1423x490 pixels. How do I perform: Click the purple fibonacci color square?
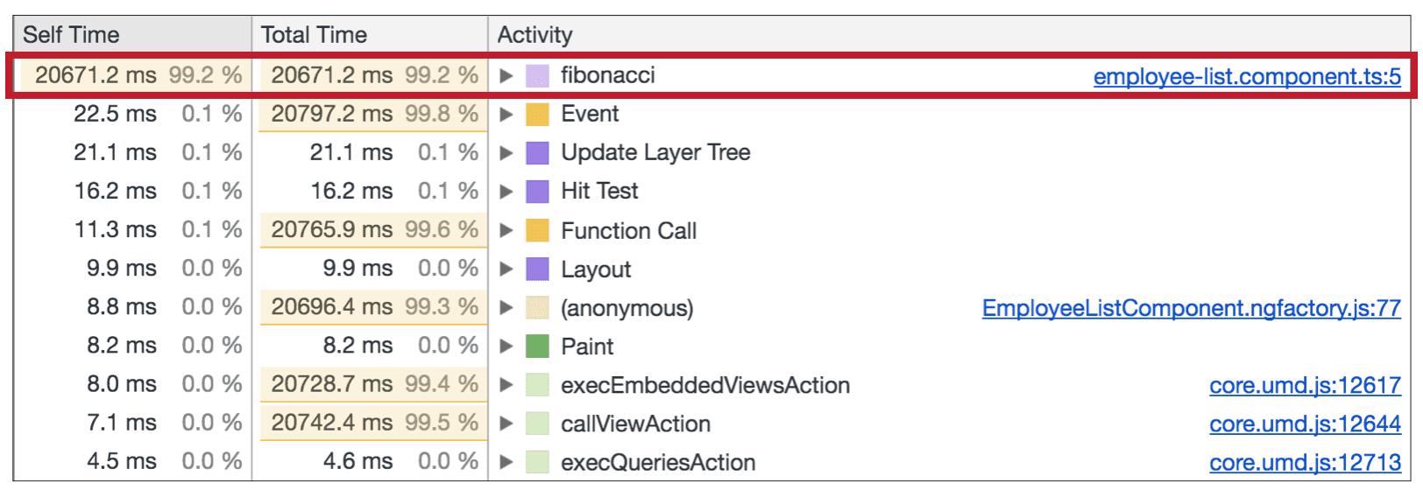pos(536,76)
